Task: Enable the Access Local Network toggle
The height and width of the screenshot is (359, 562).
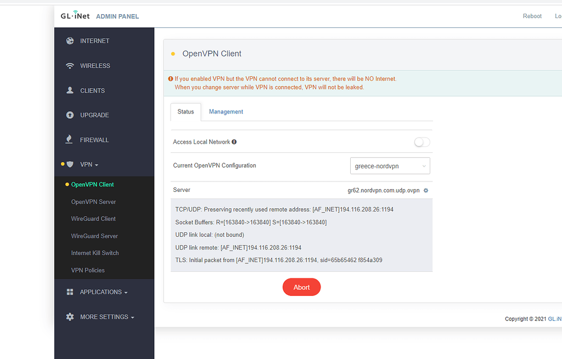Action: coord(421,141)
